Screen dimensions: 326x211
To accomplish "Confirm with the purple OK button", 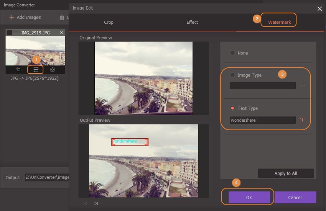I will click(249, 198).
